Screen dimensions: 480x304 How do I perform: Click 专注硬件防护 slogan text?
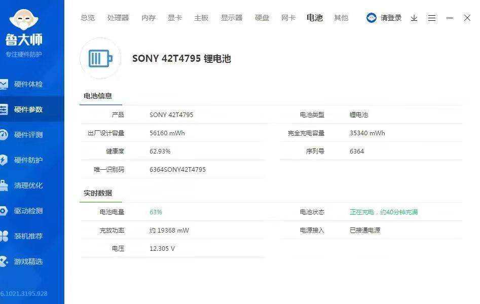click(x=24, y=55)
